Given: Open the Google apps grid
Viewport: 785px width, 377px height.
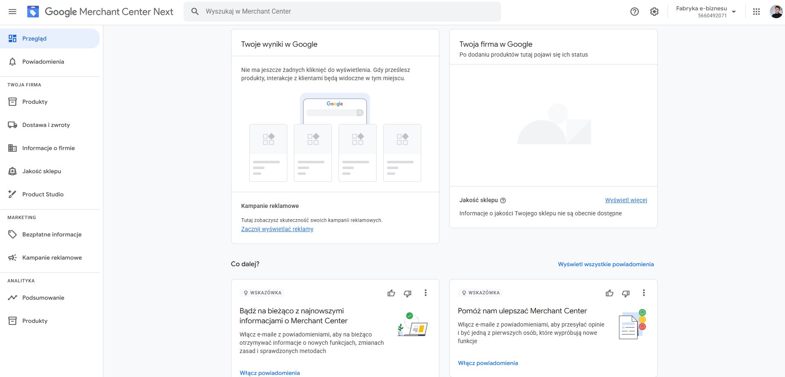Looking at the screenshot, I should (x=756, y=12).
